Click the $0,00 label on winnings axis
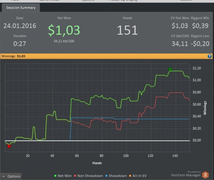Screen dimensions: 214x180 (197, 140)
